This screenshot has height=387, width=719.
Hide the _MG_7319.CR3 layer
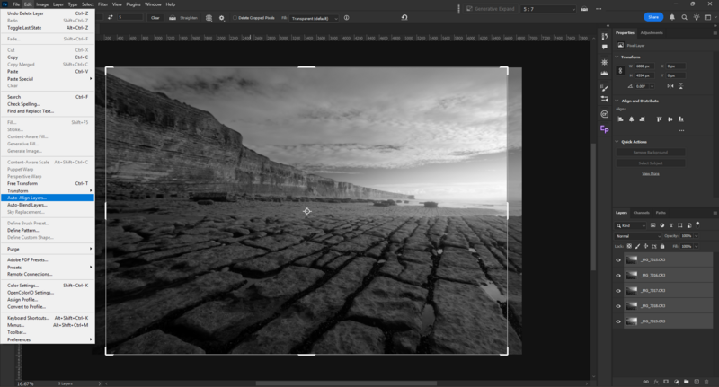pyautogui.click(x=618, y=321)
